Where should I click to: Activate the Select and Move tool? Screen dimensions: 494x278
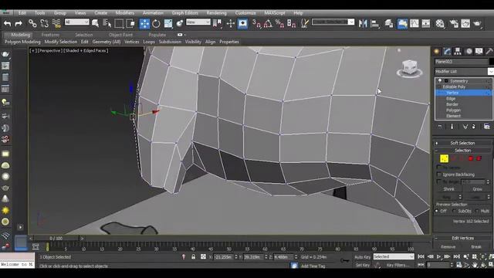click(x=144, y=23)
